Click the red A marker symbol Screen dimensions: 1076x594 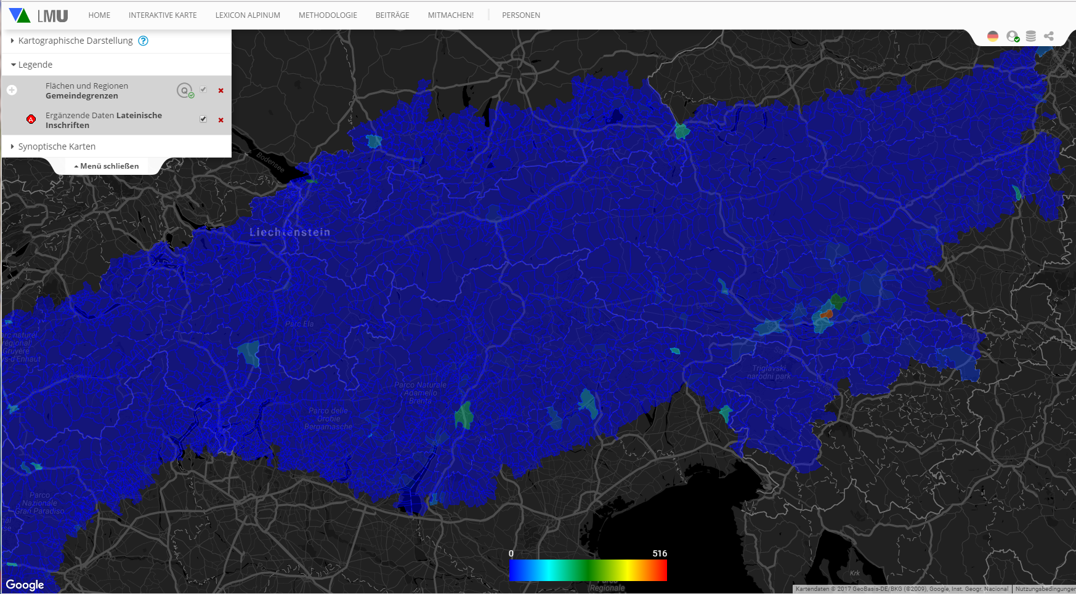tap(31, 119)
